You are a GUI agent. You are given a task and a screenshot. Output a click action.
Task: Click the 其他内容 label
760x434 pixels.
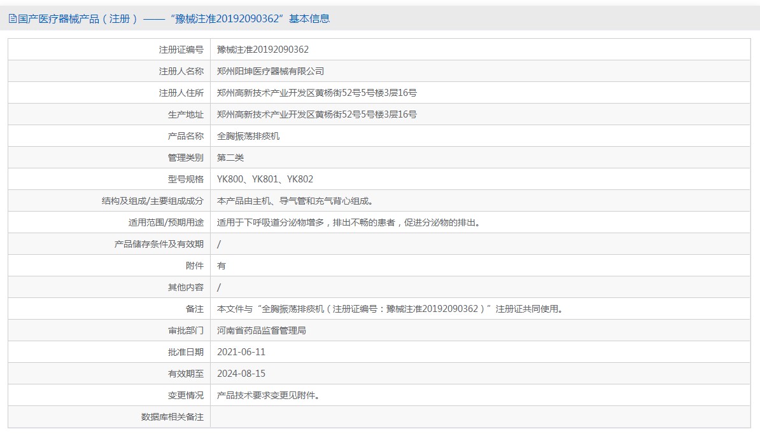pos(186,287)
